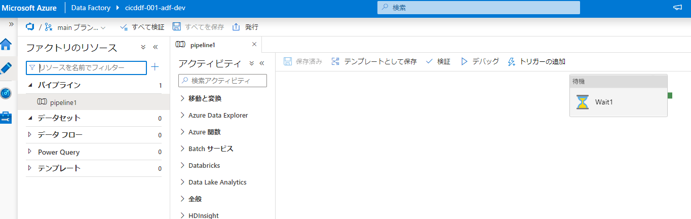Add a new resource with plus icon

(x=155, y=67)
